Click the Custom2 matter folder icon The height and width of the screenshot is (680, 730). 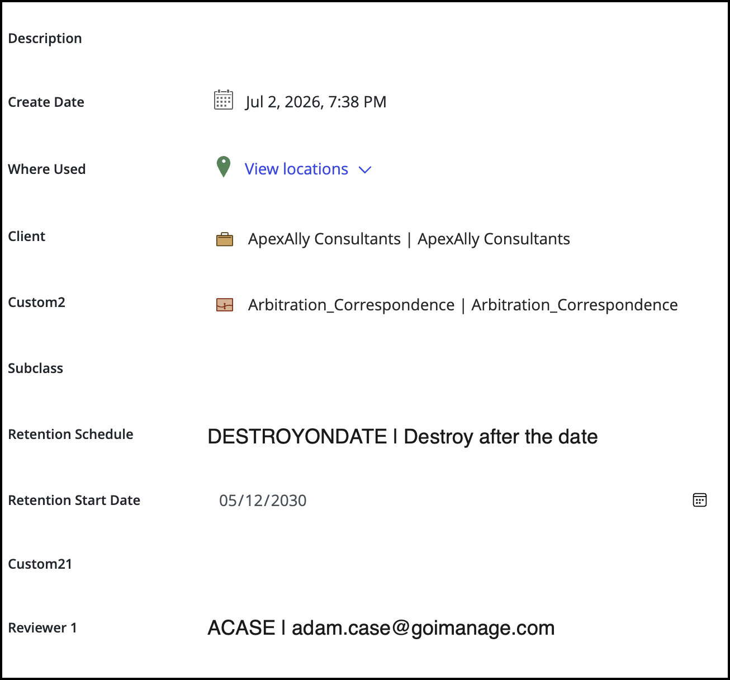coord(225,305)
